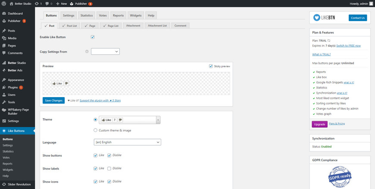The width and height of the screenshot is (375, 189).
Task: Click the Slider Revolution icon
Action: 4,184
